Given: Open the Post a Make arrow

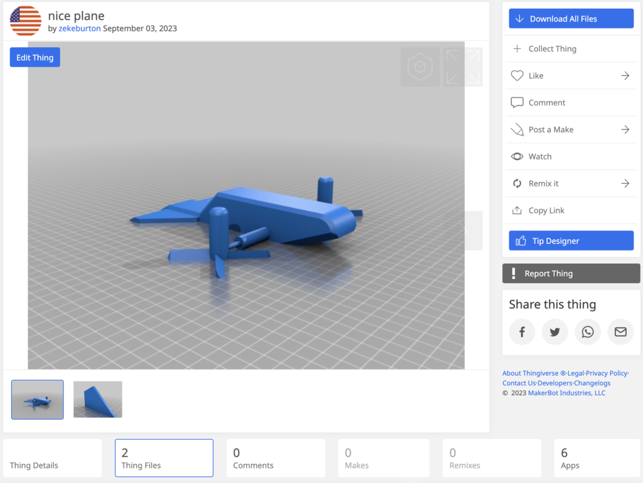Looking at the screenshot, I should pyautogui.click(x=625, y=129).
